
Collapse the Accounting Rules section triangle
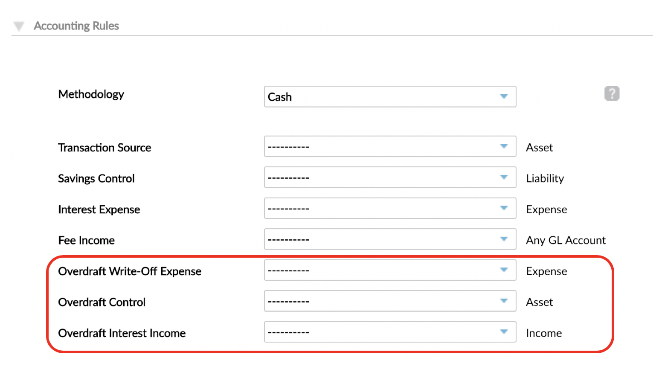click(19, 26)
